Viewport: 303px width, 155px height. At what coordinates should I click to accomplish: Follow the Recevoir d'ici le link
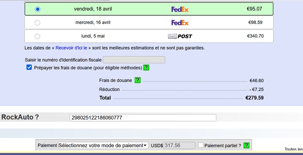tap(71, 48)
